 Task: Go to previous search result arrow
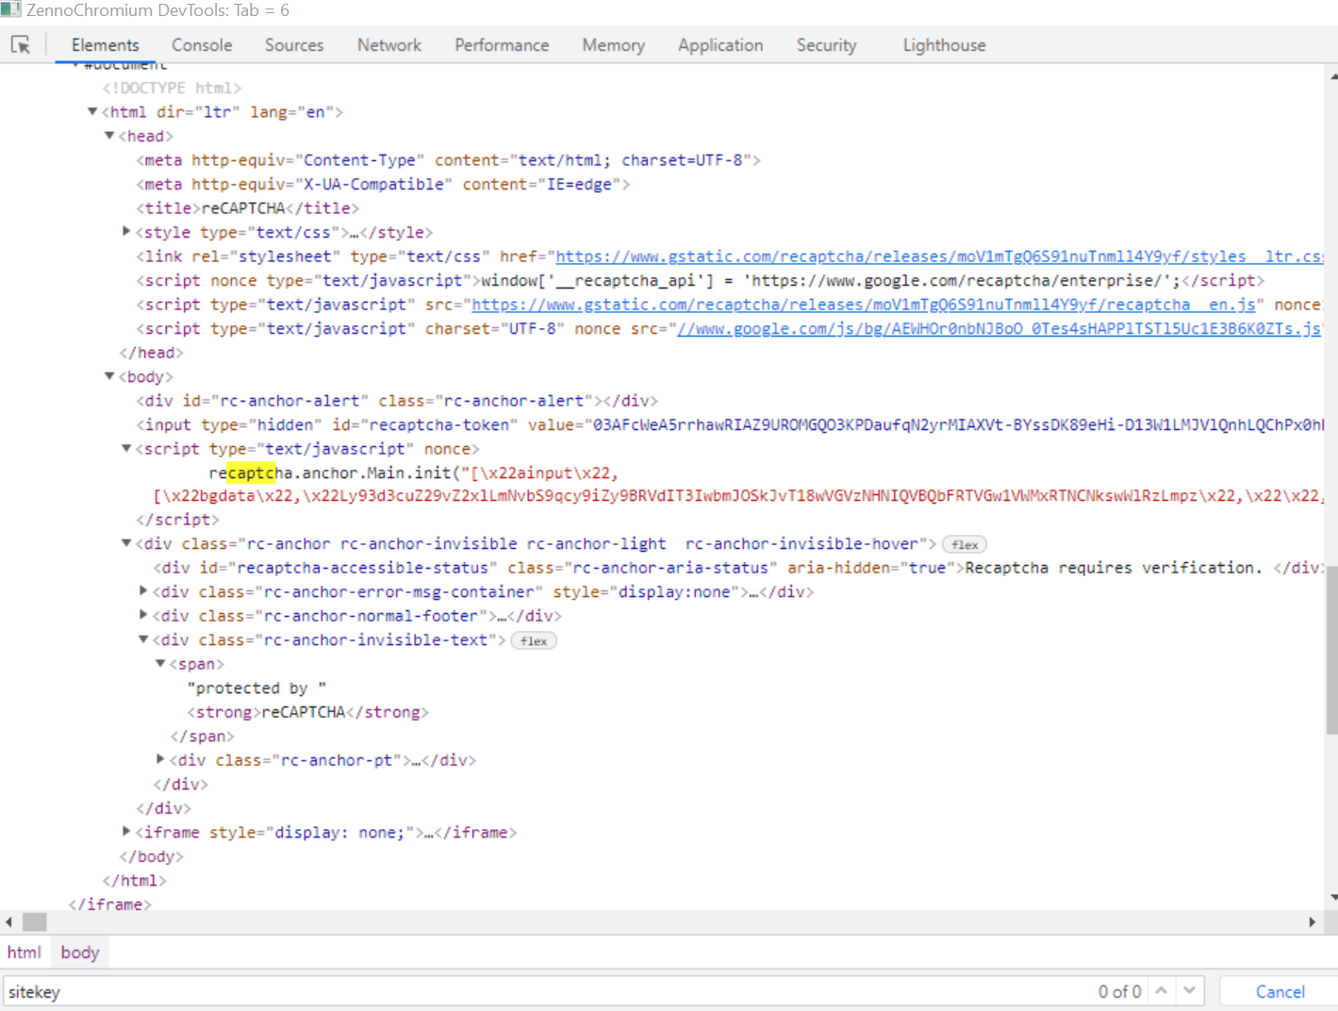[x=1161, y=991]
